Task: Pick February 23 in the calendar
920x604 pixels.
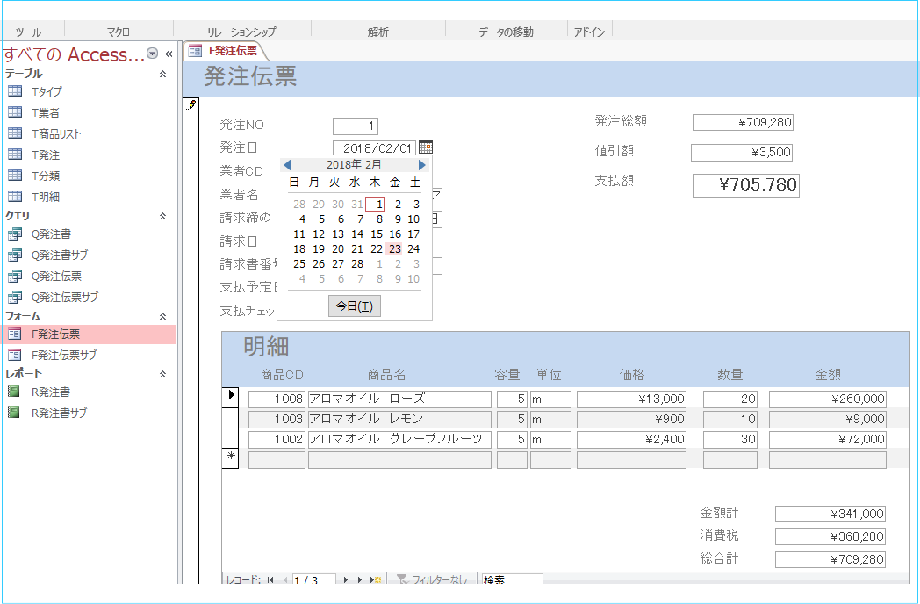Action: click(x=395, y=249)
